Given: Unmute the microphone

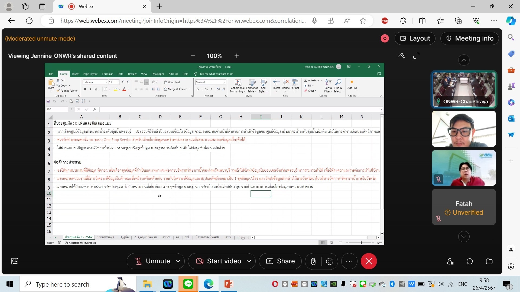Looking at the screenshot, I should [x=153, y=261].
